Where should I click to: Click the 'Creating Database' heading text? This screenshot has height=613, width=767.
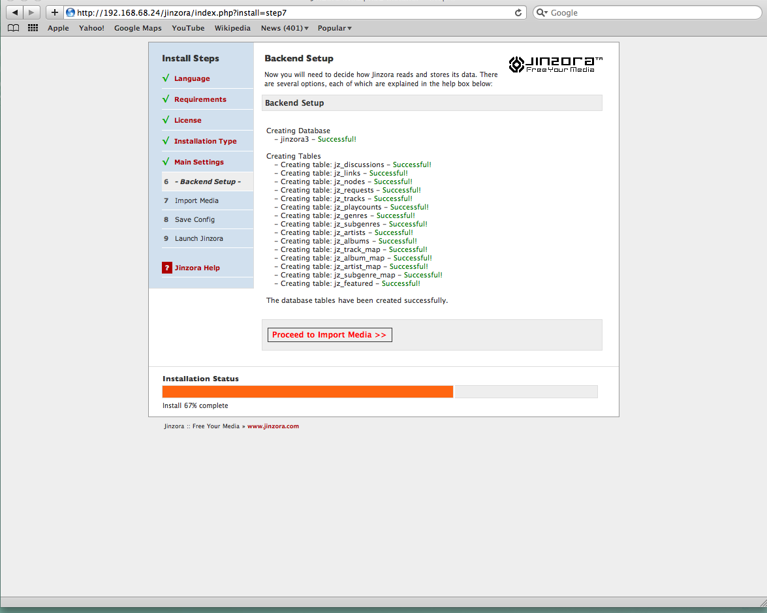298,131
